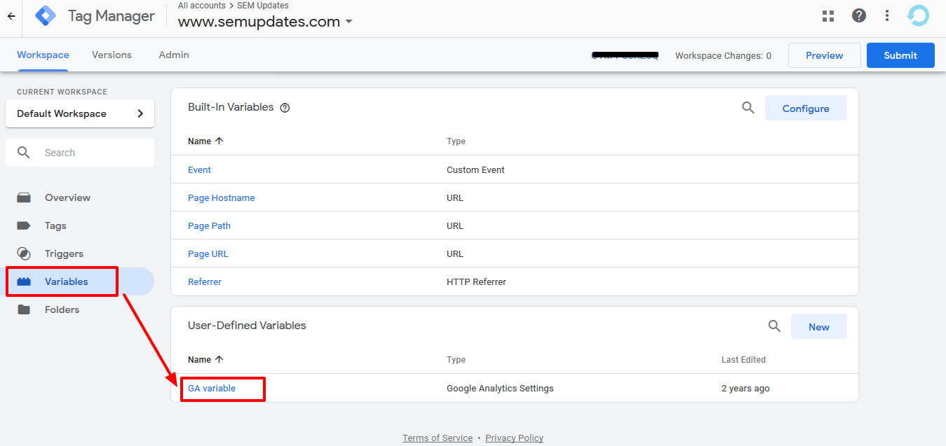
Task: Open the Tag Manager home logo icon
Action: [45, 15]
